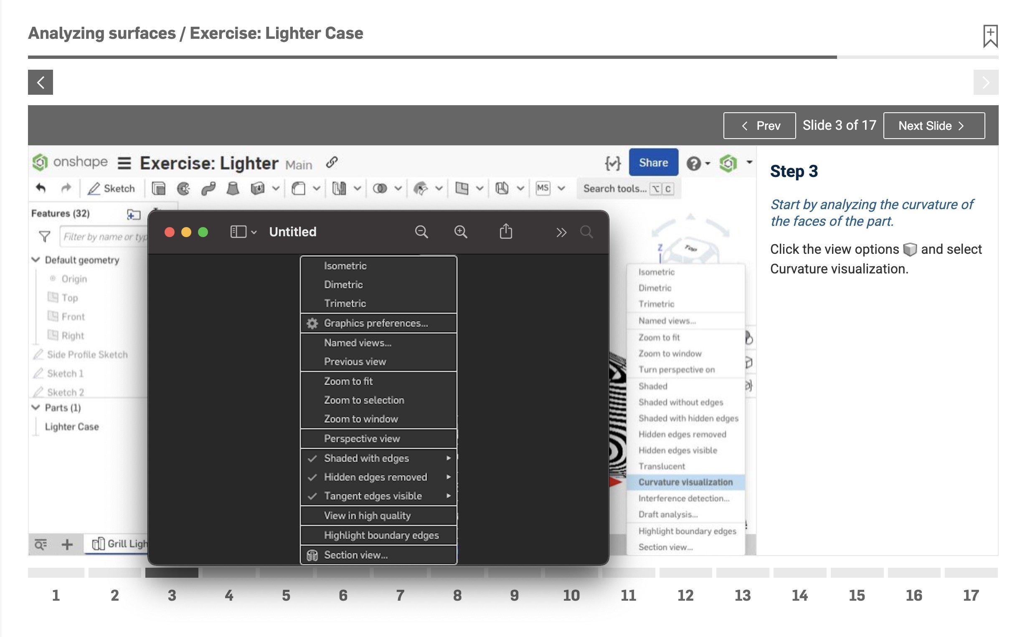This screenshot has height=637, width=1025.
Task: Toggle Hidden edges removed checked option
Action: (375, 477)
